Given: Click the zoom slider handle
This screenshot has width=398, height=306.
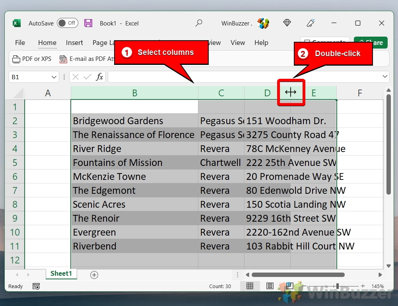Looking at the screenshot, I should point(337,286).
